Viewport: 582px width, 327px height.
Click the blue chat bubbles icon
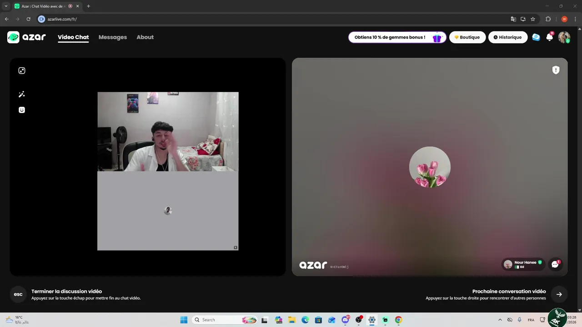[x=536, y=37]
